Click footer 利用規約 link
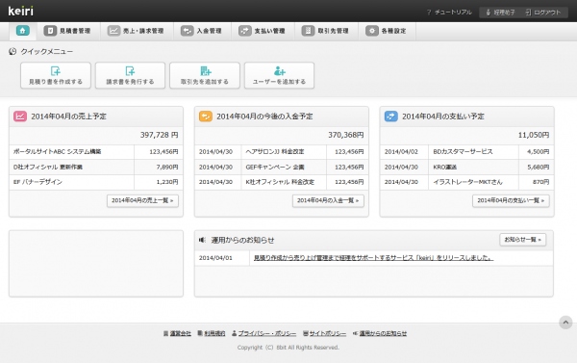 pos(214,333)
